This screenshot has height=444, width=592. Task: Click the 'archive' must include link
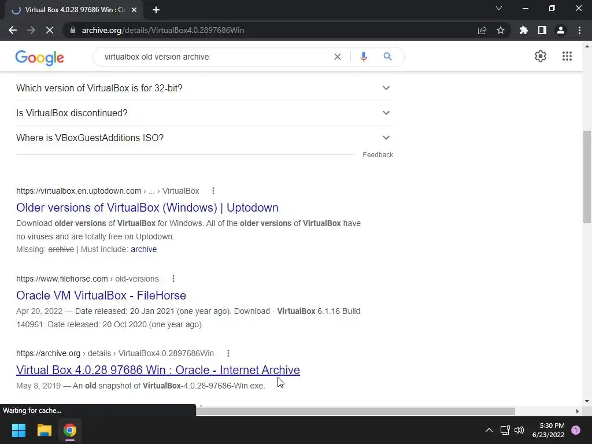(x=144, y=249)
